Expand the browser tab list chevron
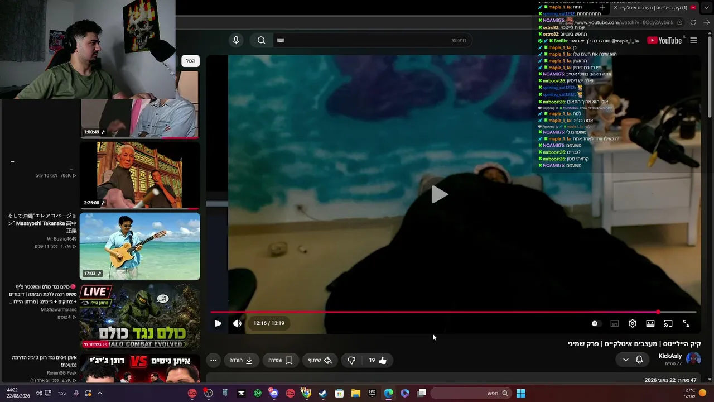Screen dimensions: 714x402 coord(705,8)
